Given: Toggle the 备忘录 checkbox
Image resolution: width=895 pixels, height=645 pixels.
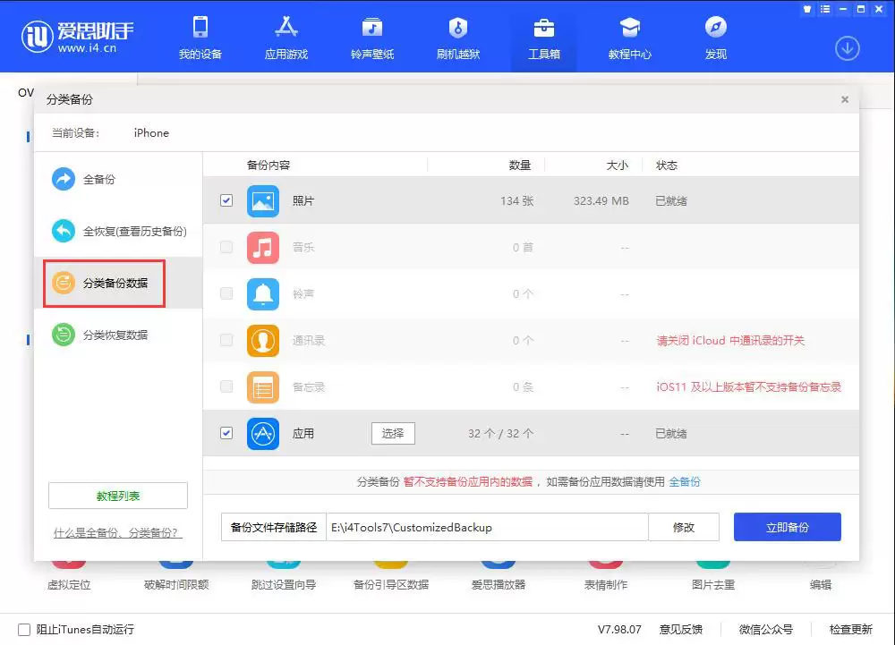Looking at the screenshot, I should coord(226,386).
